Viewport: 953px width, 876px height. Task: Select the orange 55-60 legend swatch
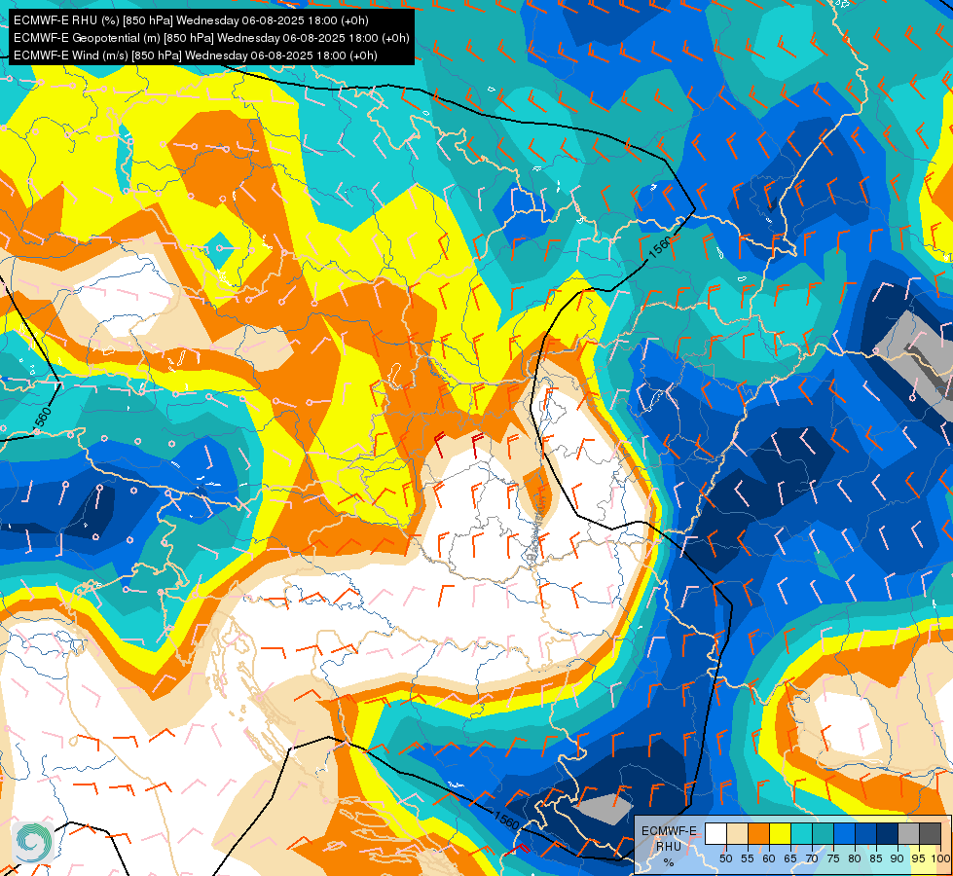coord(758,833)
